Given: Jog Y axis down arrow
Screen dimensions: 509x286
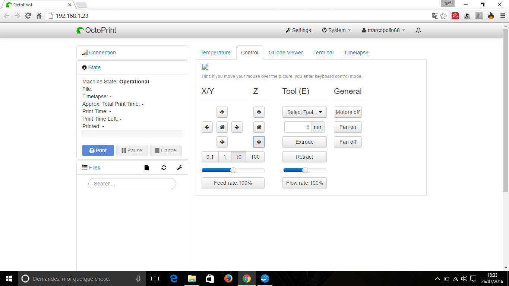Looking at the screenshot, I should 222,142.
